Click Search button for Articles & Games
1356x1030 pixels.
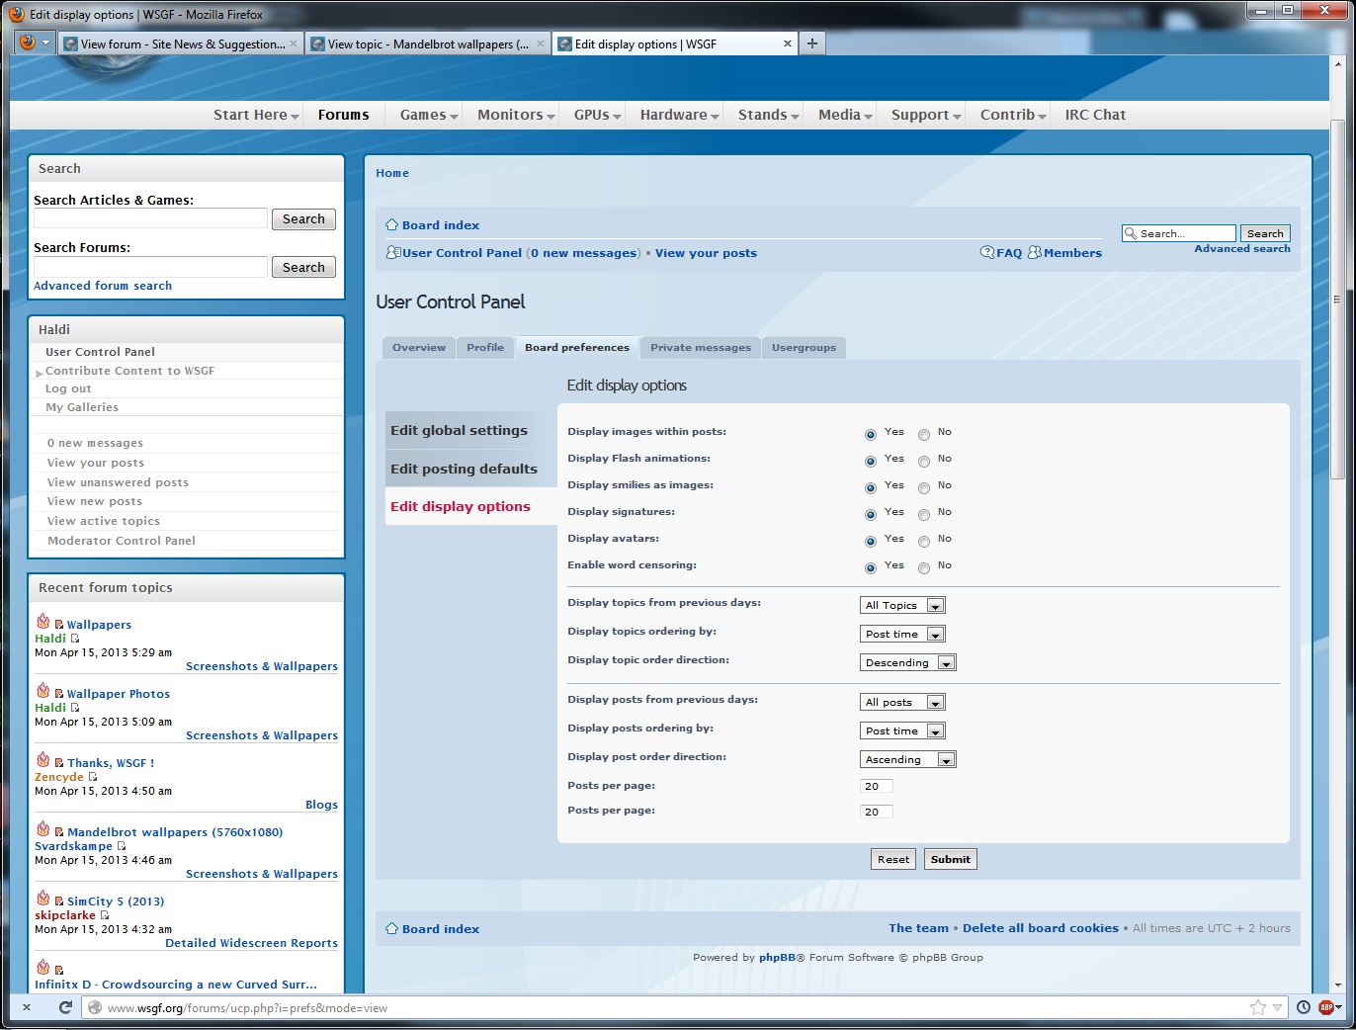click(303, 219)
